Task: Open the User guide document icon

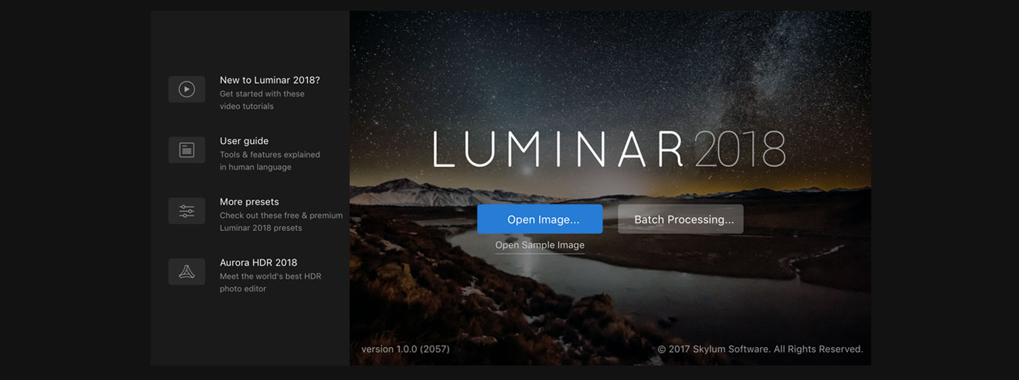Action: [x=187, y=150]
